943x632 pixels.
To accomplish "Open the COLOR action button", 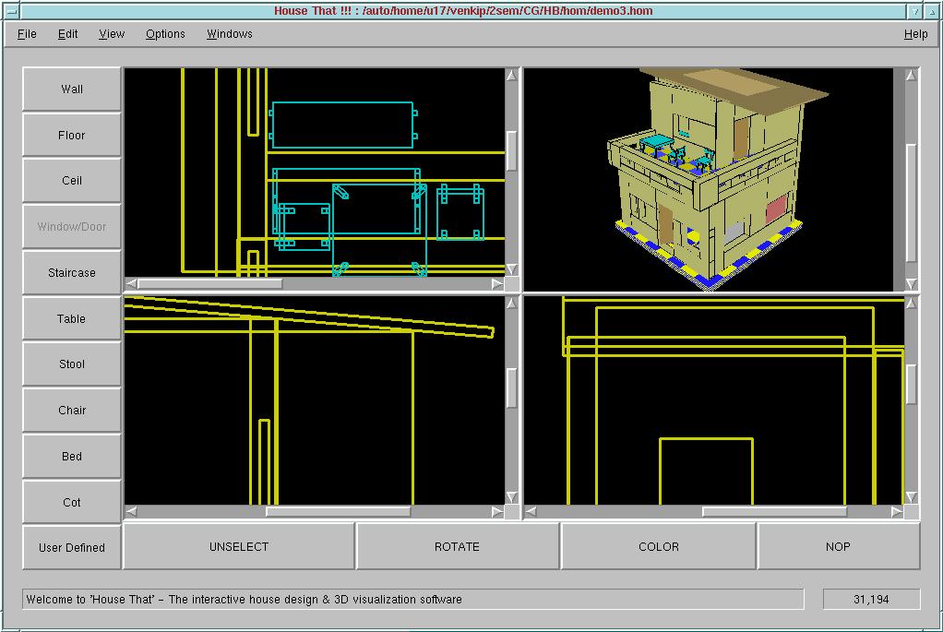I will (659, 546).
